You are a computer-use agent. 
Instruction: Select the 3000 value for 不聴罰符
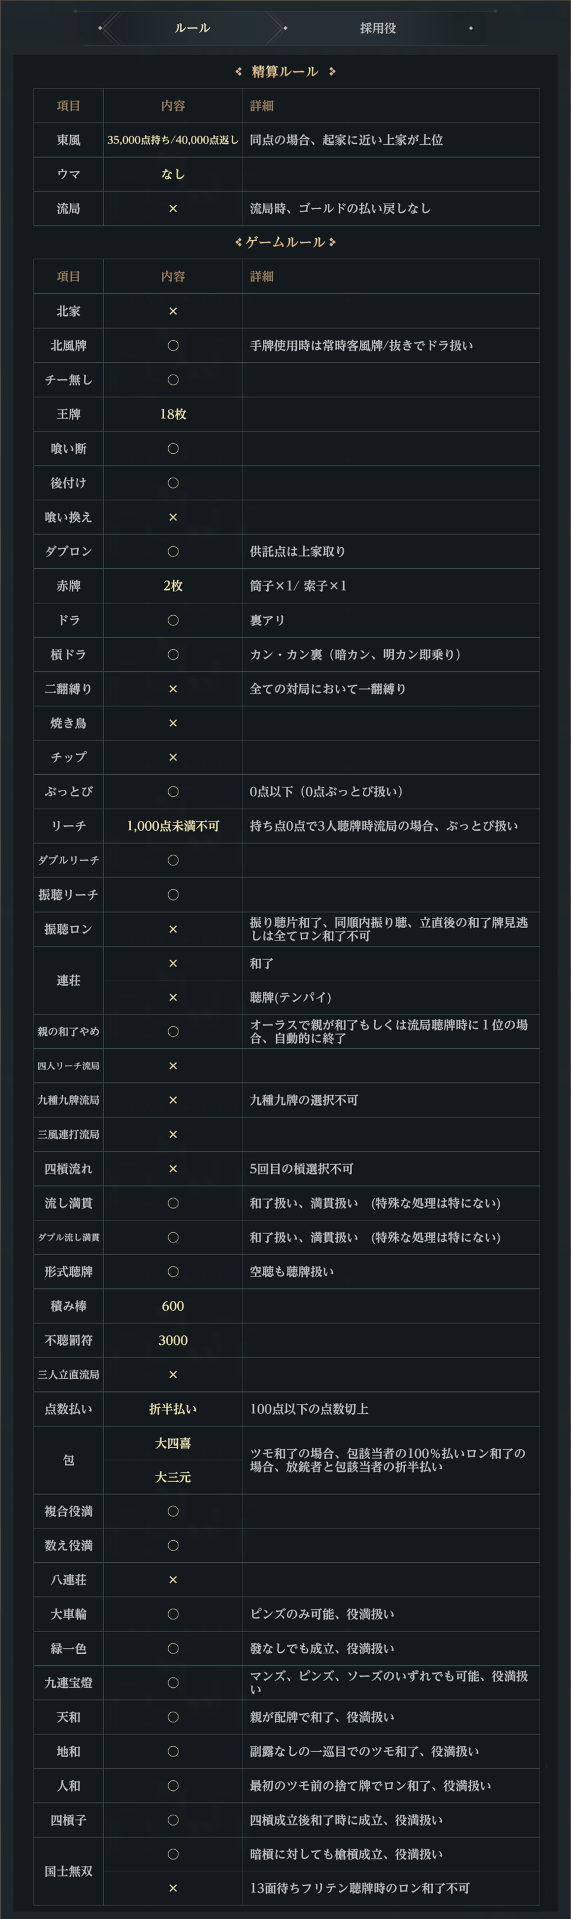(172, 1340)
